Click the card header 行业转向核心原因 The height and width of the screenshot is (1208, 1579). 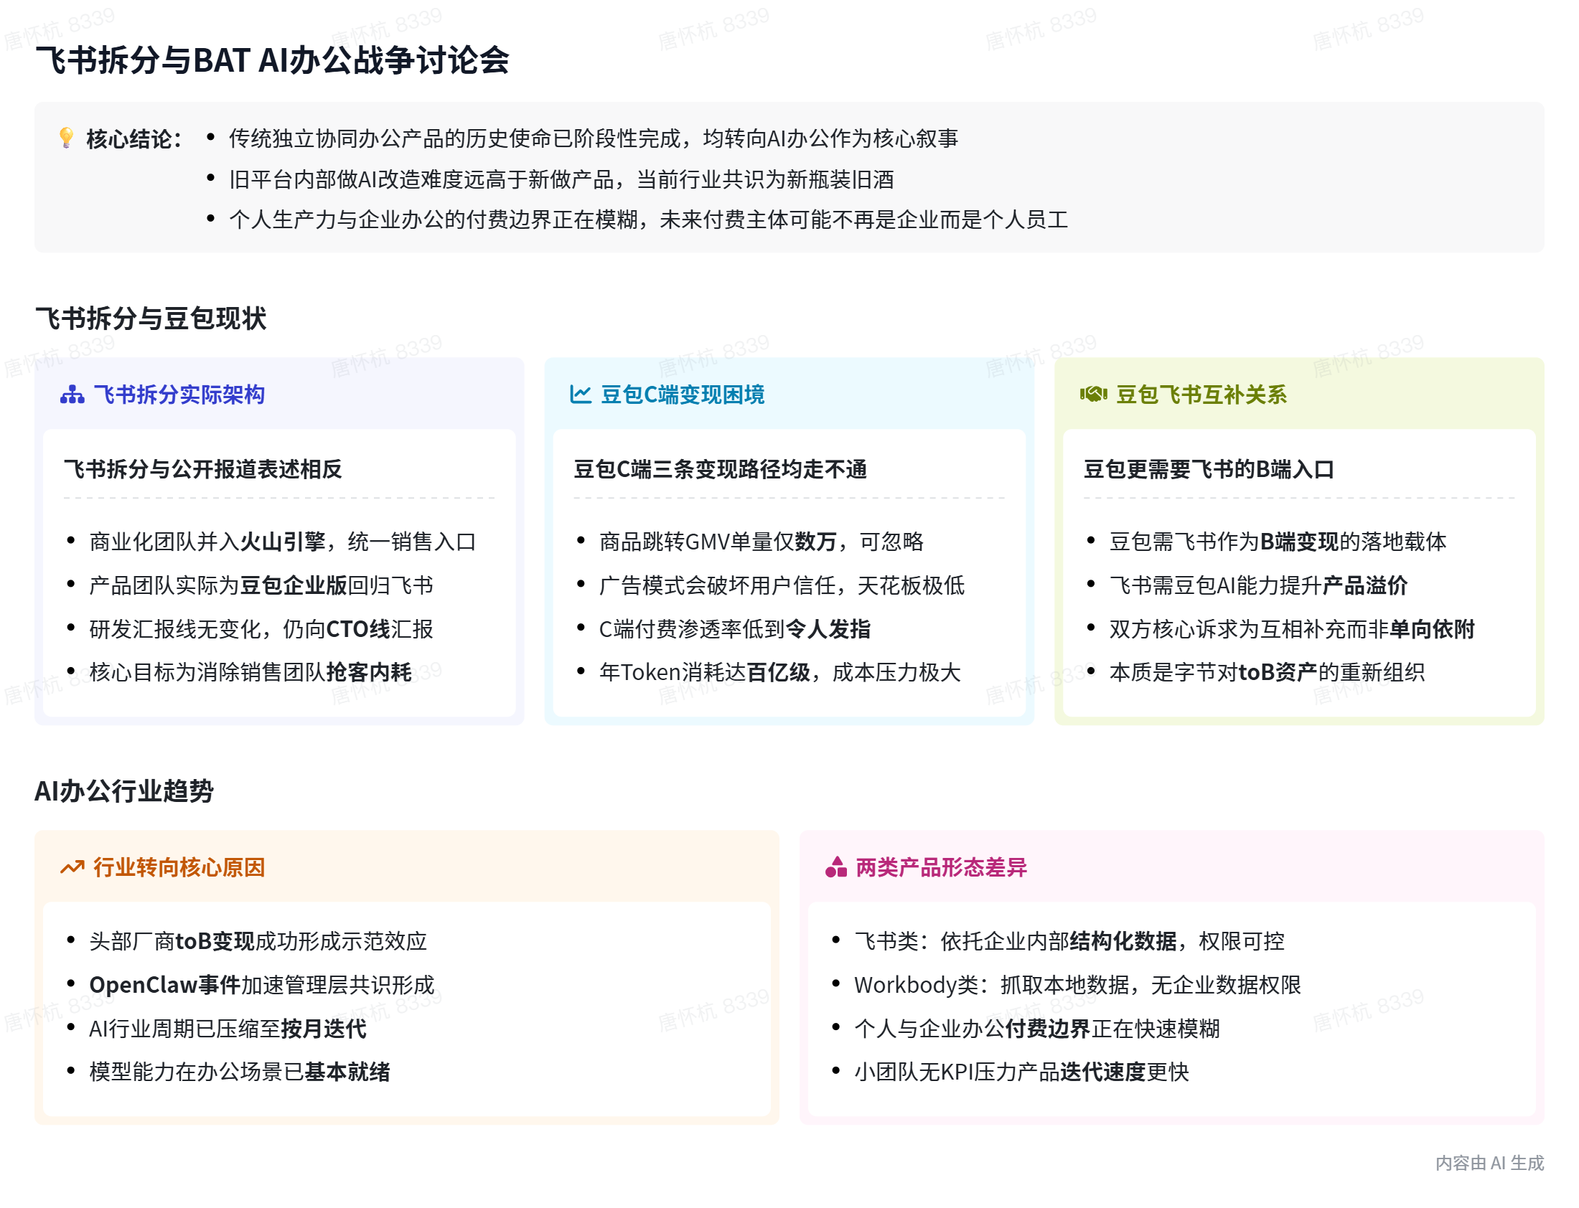(179, 868)
